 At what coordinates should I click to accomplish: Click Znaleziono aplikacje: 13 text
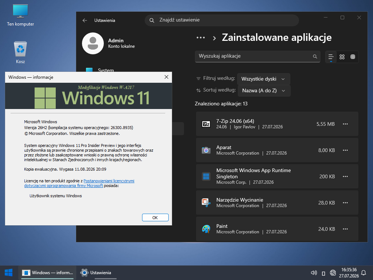point(221,104)
